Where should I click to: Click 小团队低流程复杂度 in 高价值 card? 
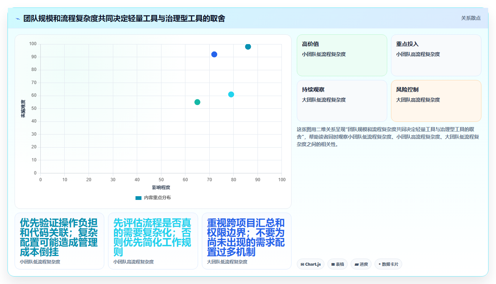coord(324,54)
